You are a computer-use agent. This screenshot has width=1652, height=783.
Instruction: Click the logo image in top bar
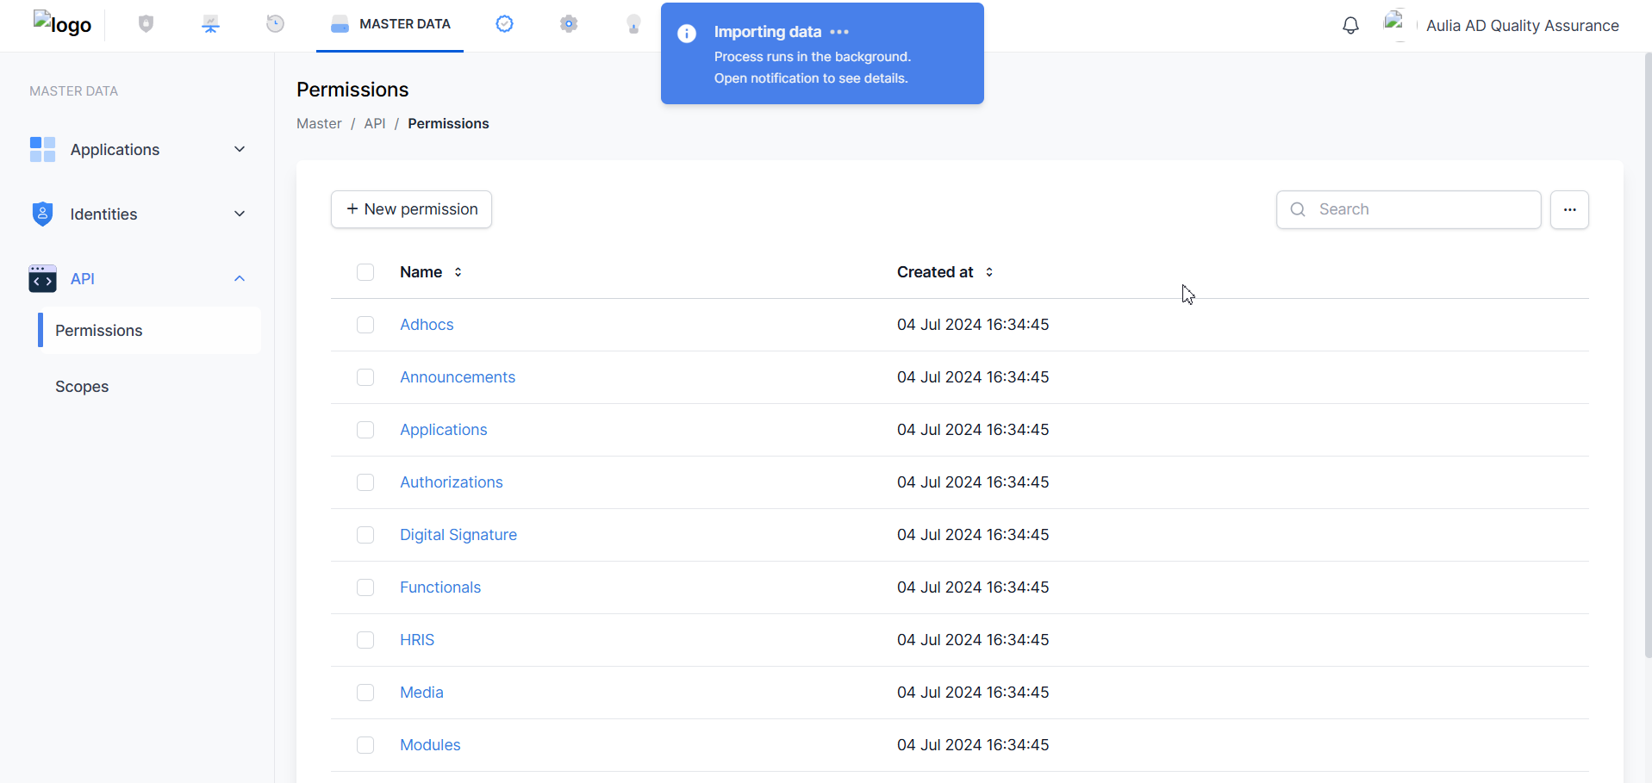62,24
